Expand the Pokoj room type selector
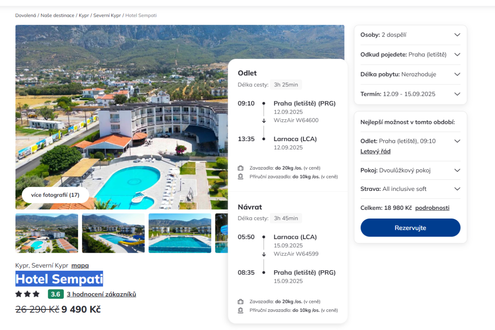This screenshot has height=330, width=495. pyautogui.click(x=457, y=170)
